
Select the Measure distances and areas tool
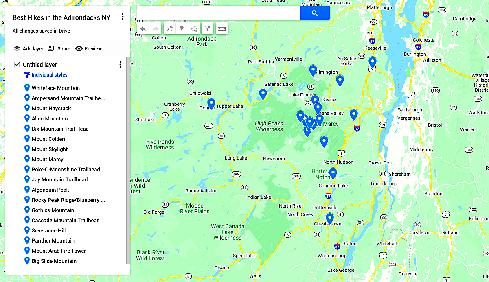point(221,28)
